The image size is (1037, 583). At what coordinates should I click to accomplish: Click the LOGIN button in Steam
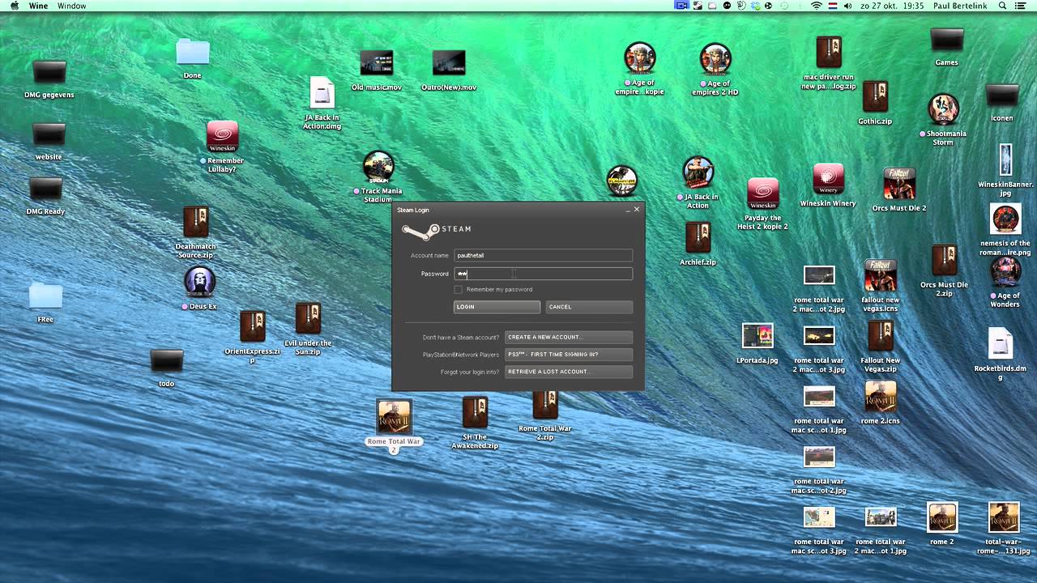point(497,307)
